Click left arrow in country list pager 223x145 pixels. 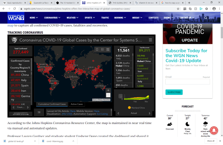(14, 107)
